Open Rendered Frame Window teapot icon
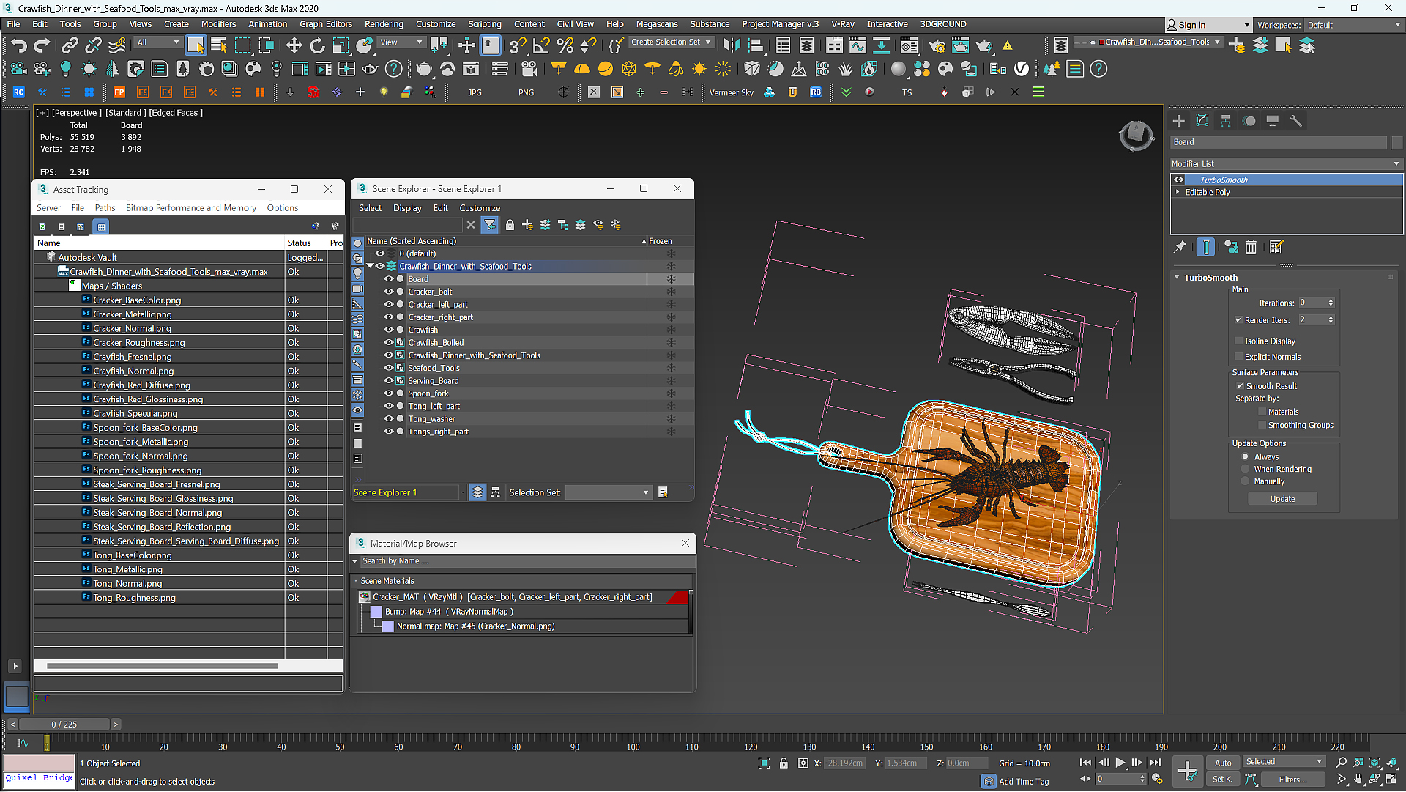Image resolution: width=1406 pixels, height=792 pixels. coord(960,45)
